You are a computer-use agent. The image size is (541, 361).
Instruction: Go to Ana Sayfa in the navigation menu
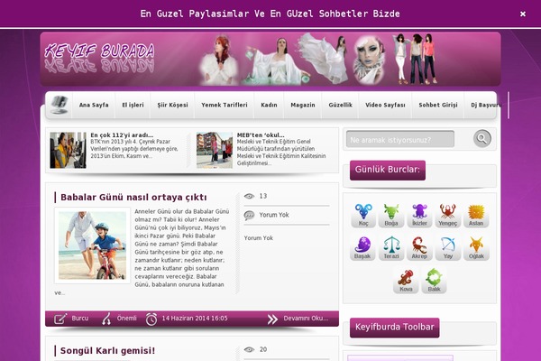(94, 105)
